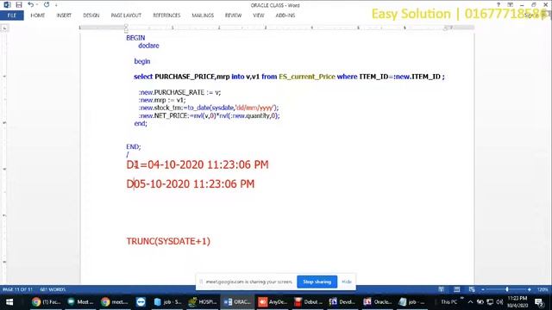Viewport: 552px width, 310px height.
Task: Switch to Print Layout view icon
Action: pyautogui.click(x=456, y=289)
